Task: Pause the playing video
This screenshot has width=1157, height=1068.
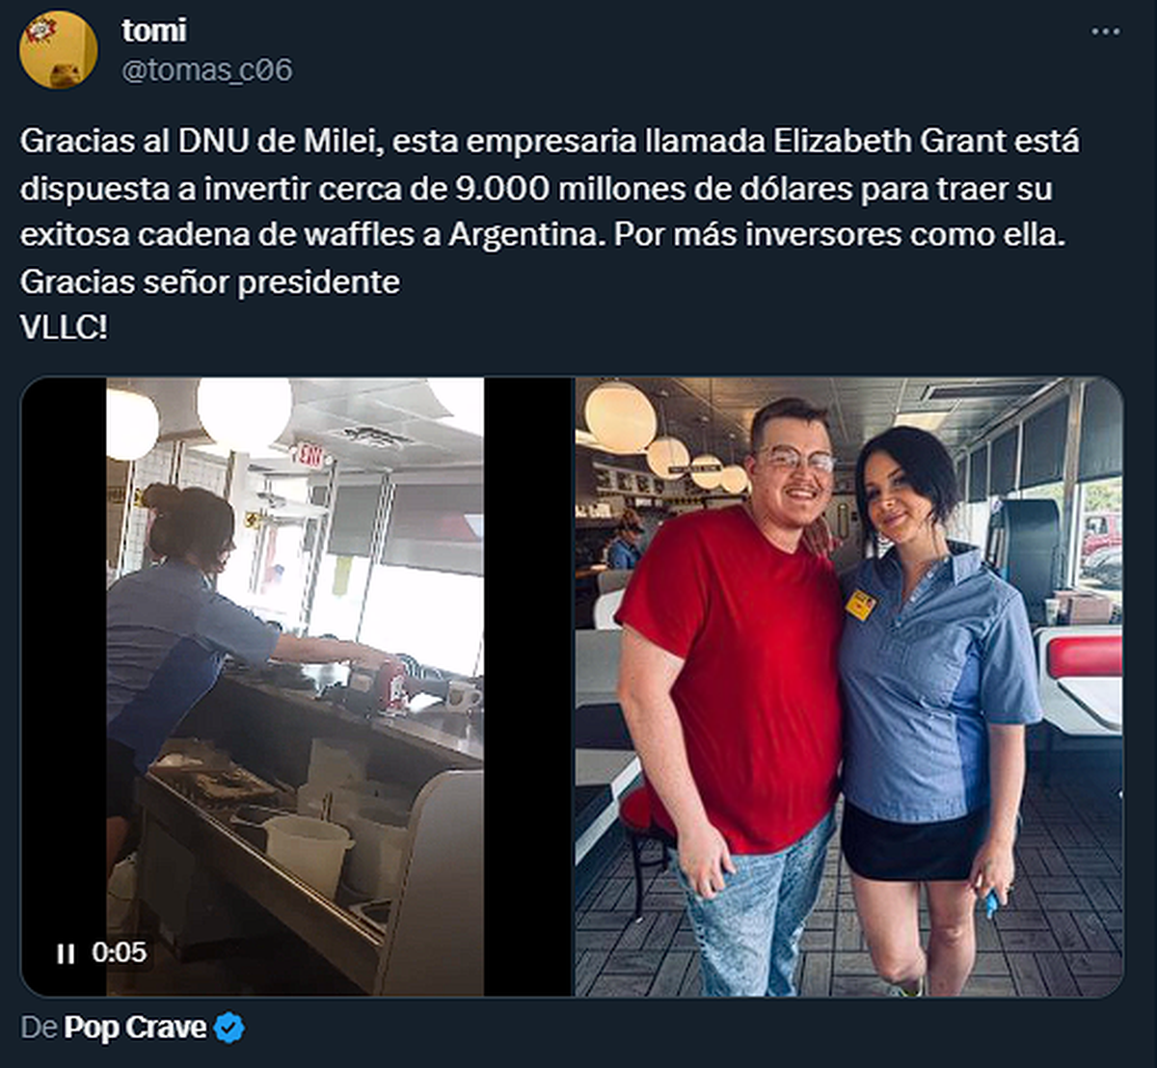Action: point(66,953)
